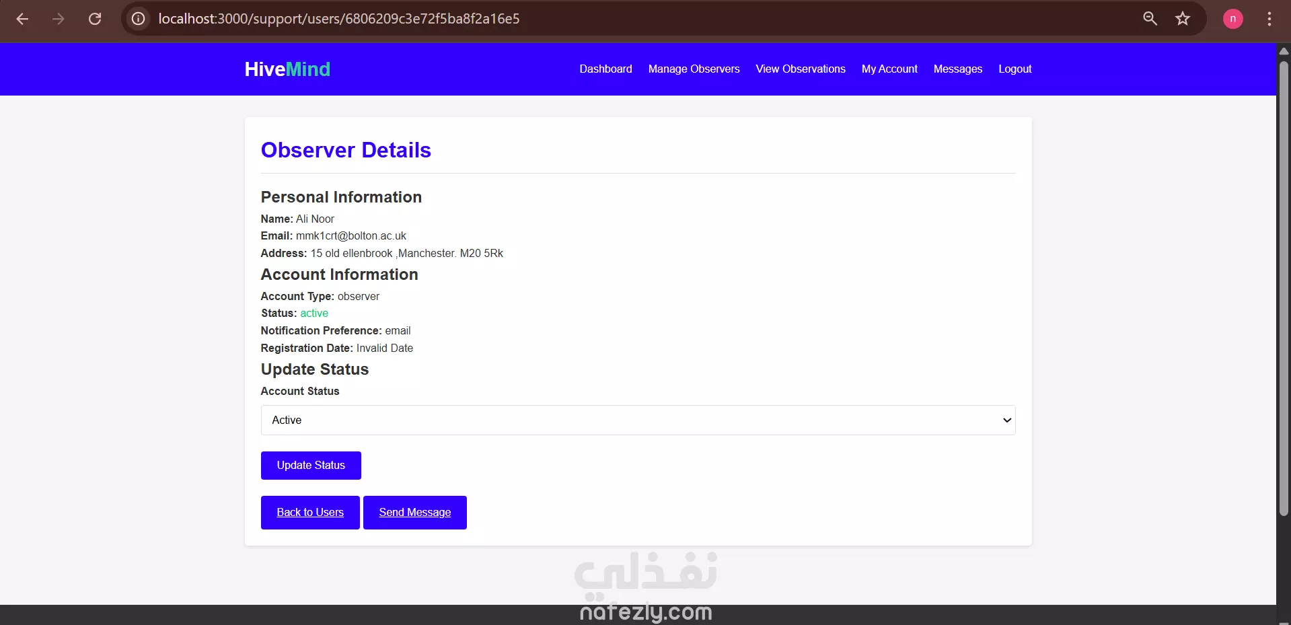Click the account type value observer
The width and height of the screenshot is (1291, 625).
(x=359, y=297)
